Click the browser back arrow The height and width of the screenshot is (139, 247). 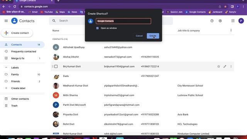tap(4, 7)
